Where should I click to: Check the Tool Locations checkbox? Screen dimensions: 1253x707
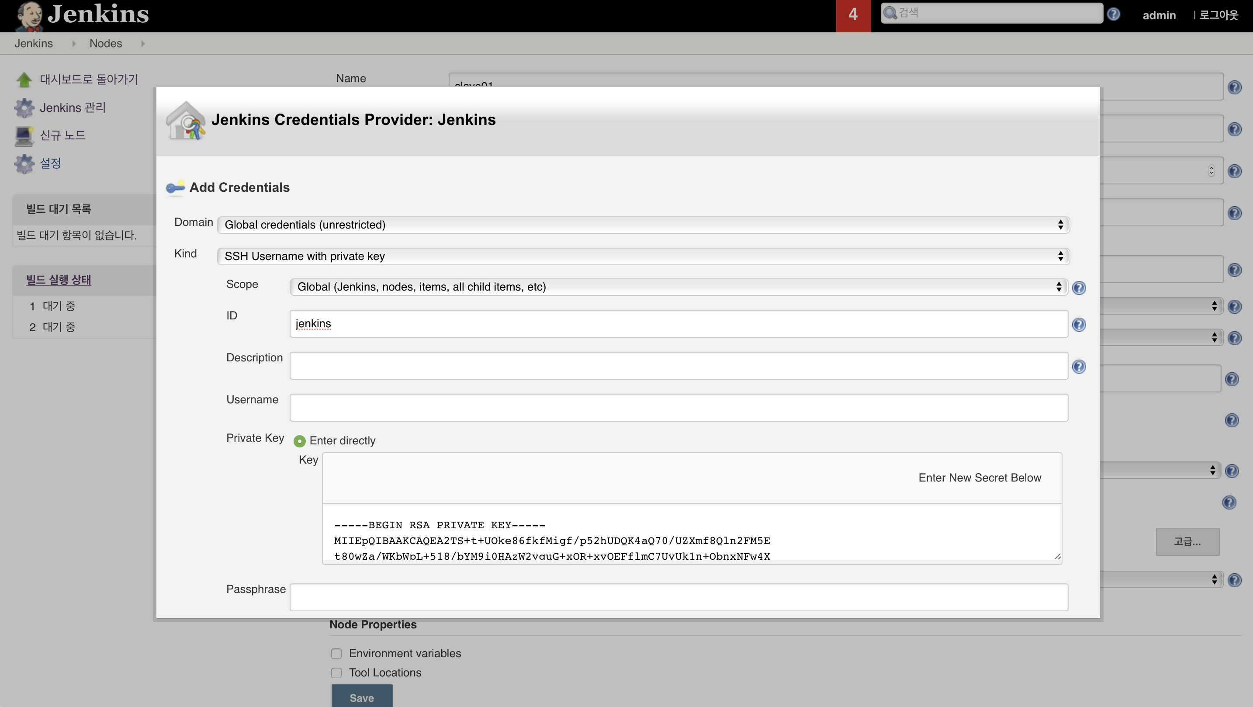(336, 673)
